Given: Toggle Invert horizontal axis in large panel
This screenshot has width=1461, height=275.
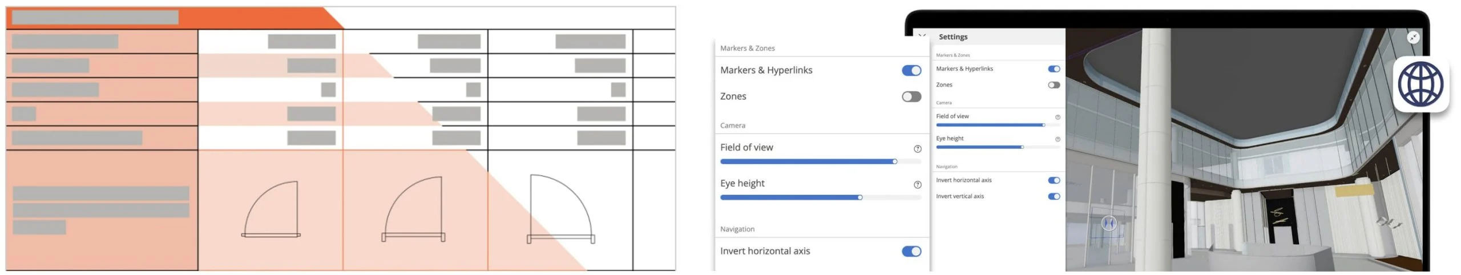Looking at the screenshot, I should [x=911, y=251].
